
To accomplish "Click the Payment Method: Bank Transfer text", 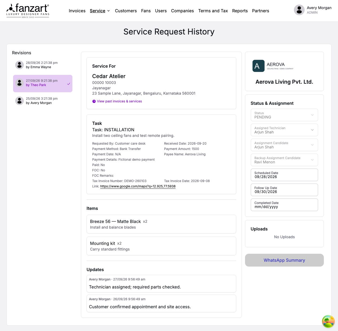I will tap(116, 149).
